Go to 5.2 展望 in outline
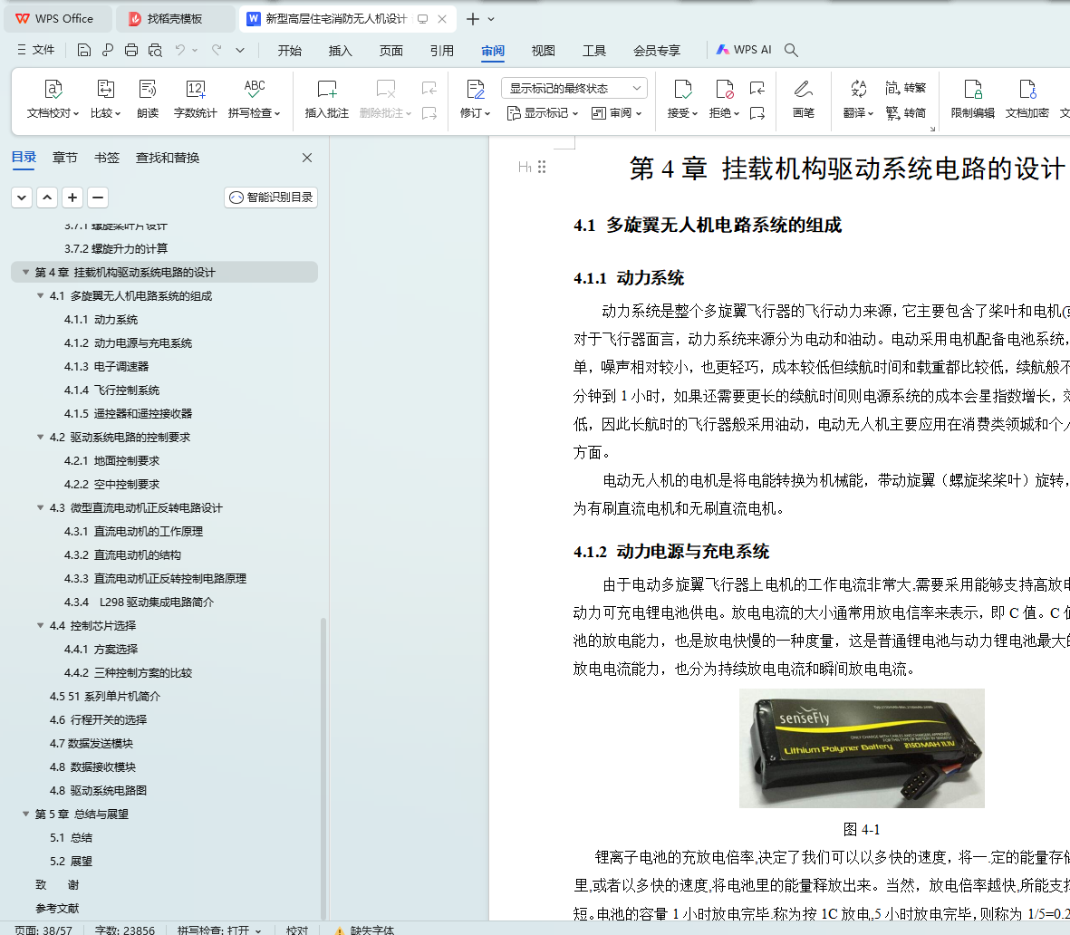Viewport: 1070px width, 935px height. (x=71, y=861)
